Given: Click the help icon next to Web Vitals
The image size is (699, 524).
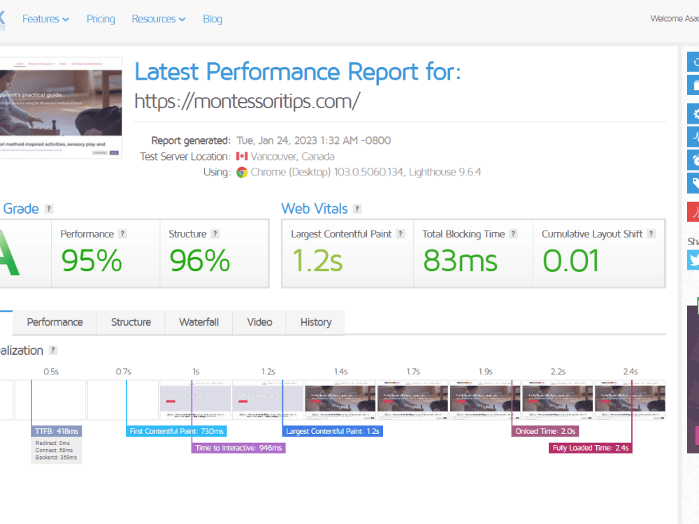Looking at the screenshot, I should [357, 208].
